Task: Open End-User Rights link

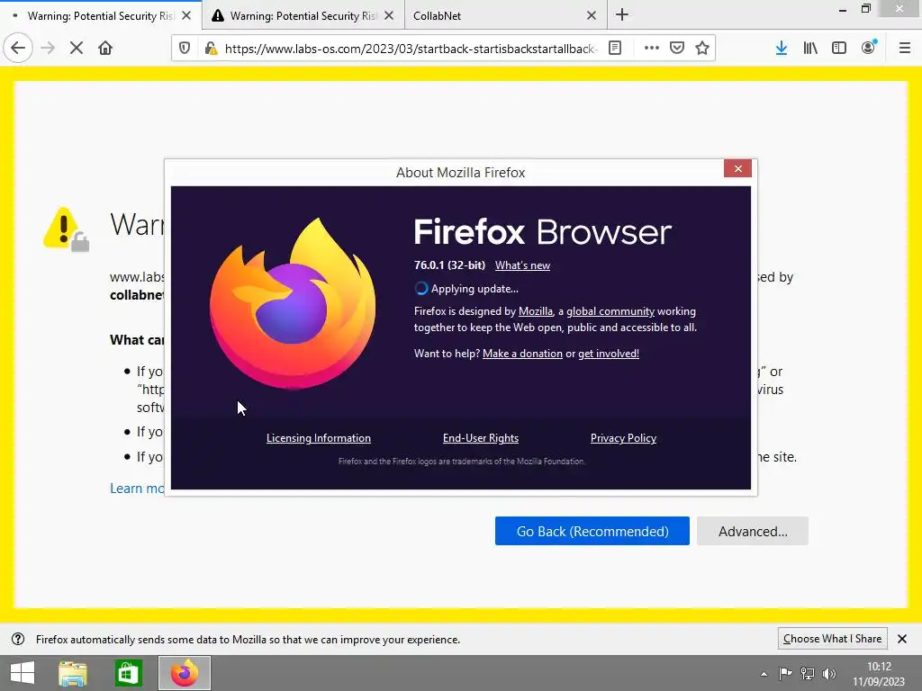Action: tap(481, 438)
